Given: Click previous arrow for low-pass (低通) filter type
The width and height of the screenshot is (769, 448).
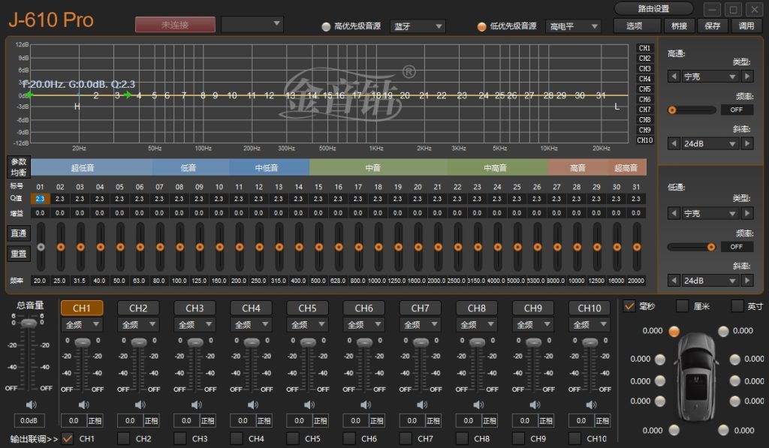Looking at the screenshot, I should point(674,213).
